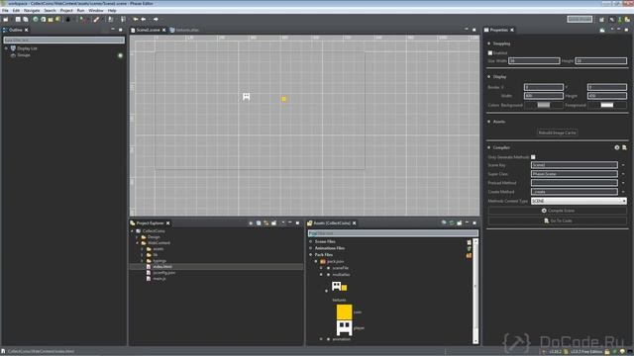Click the black bug debug icon in toolbar
The image size is (634, 356).
(x=68, y=20)
